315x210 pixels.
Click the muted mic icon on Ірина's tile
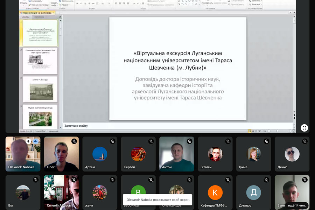266,141
